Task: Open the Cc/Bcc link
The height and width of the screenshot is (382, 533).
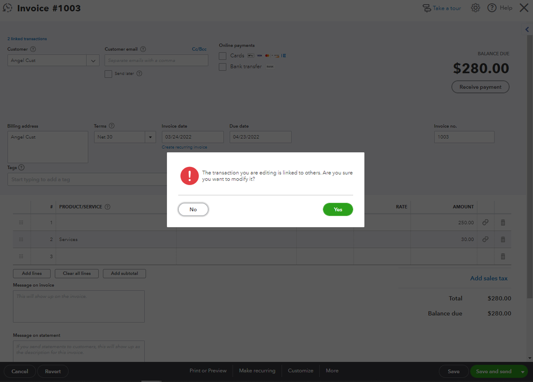Action: 199,49
